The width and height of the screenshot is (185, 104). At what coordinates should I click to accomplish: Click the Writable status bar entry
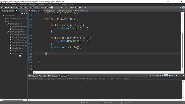tap(85, 103)
